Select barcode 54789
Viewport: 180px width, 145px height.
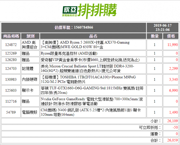click(x=11, y=112)
